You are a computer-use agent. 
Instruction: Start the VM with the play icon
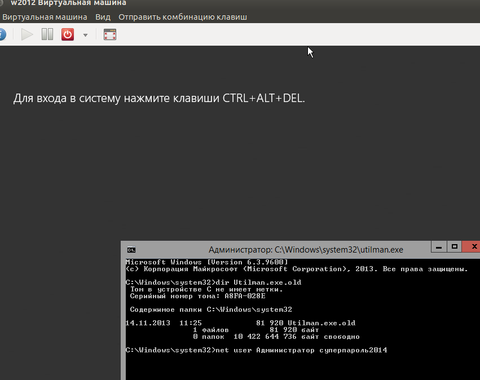point(27,34)
